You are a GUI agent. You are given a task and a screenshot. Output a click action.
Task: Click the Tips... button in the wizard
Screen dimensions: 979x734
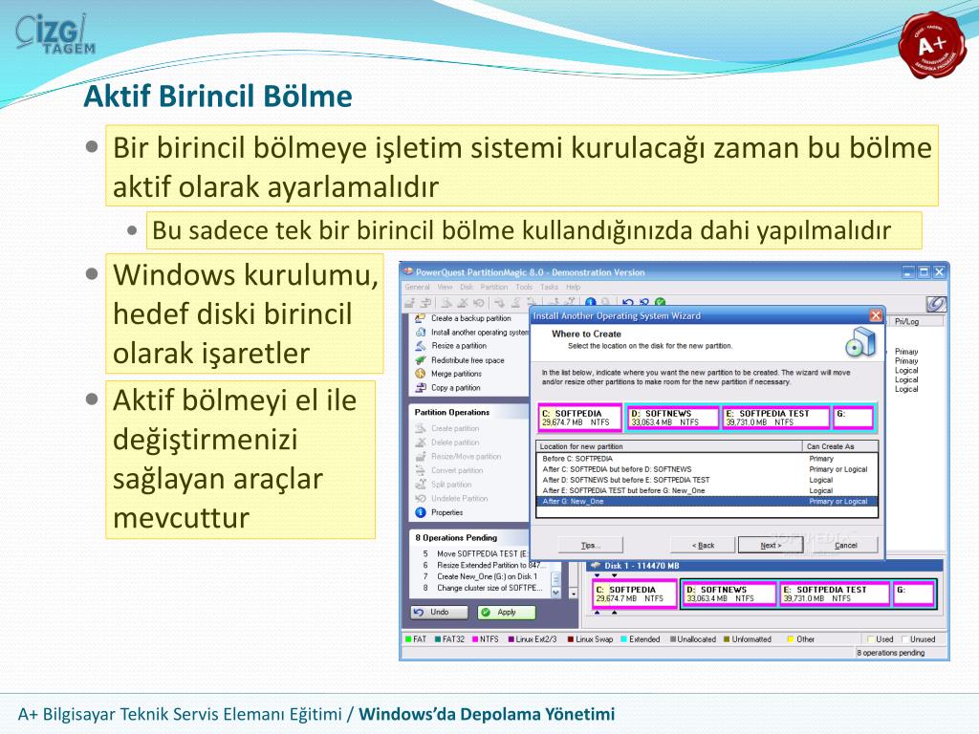coord(590,545)
